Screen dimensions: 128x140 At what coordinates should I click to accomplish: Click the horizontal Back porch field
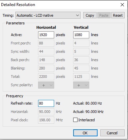tap(46, 60)
